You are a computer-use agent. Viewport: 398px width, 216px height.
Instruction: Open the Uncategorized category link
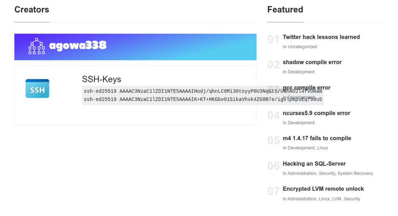[x=302, y=47]
